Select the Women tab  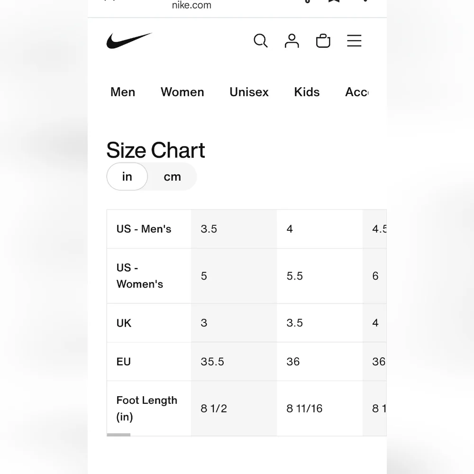pyautogui.click(x=182, y=92)
